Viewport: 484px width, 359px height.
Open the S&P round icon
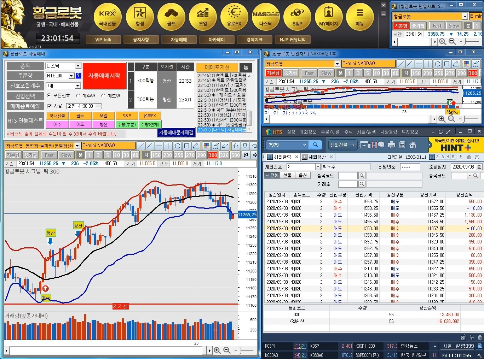[297, 17]
